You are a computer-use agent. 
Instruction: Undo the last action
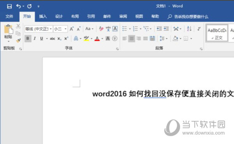coord(18,6)
